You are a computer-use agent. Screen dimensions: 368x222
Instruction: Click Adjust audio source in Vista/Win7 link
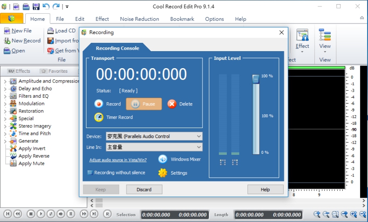pyautogui.click(x=118, y=160)
